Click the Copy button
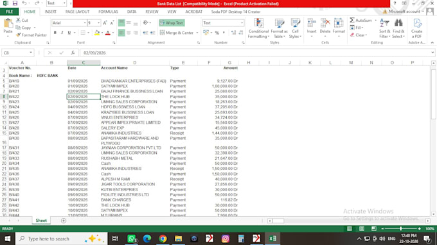Viewport: 437px width, 245px height. (23, 28)
